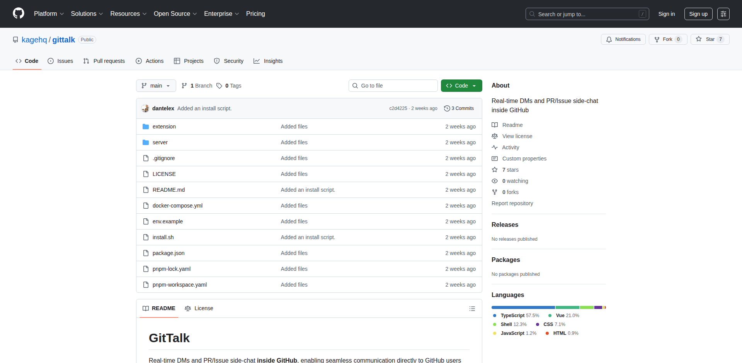Click the repository icon beside kagehq
Screen dimensions: 742x363
coord(15,40)
